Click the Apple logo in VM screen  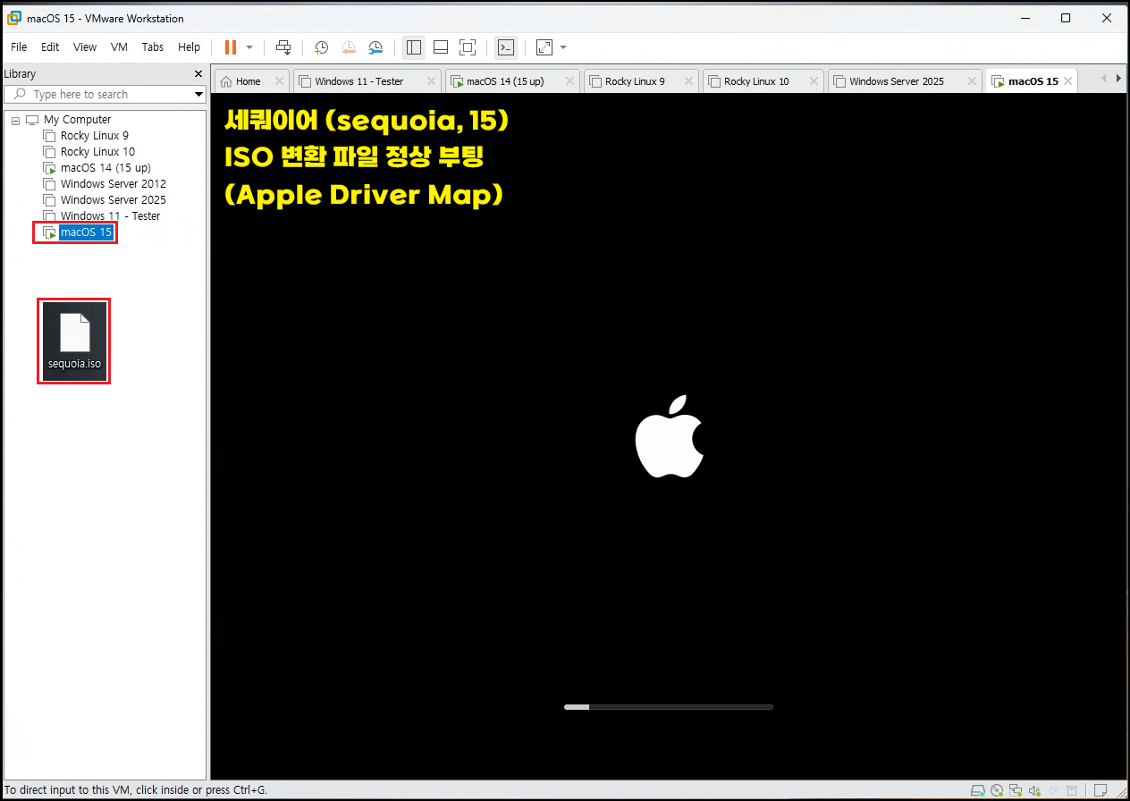(670, 435)
